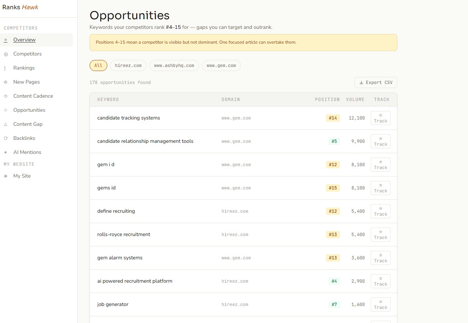This screenshot has width=468, height=323.
Task: Click the 178 opportunities found text
Action: [120, 83]
